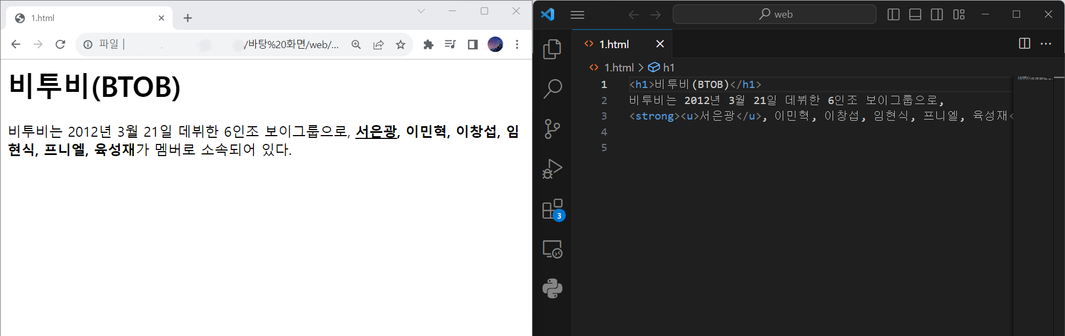
Task: Toggle the secondary side bar layout
Action: click(937, 14)
